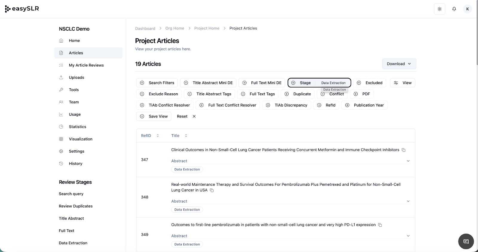Toggle the light/dark theme sun icon
Viewport: 478px width, 252px height.
439,9
